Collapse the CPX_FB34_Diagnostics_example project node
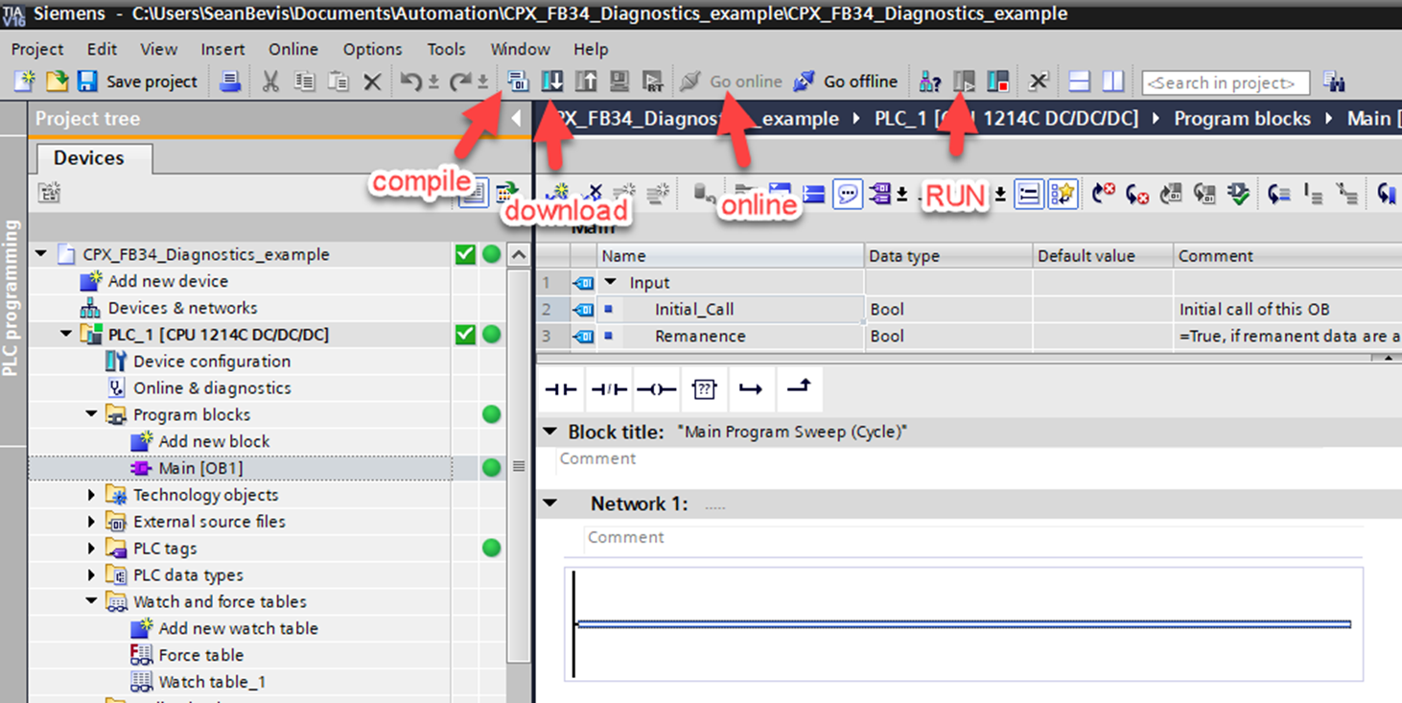 coord(41,254)
